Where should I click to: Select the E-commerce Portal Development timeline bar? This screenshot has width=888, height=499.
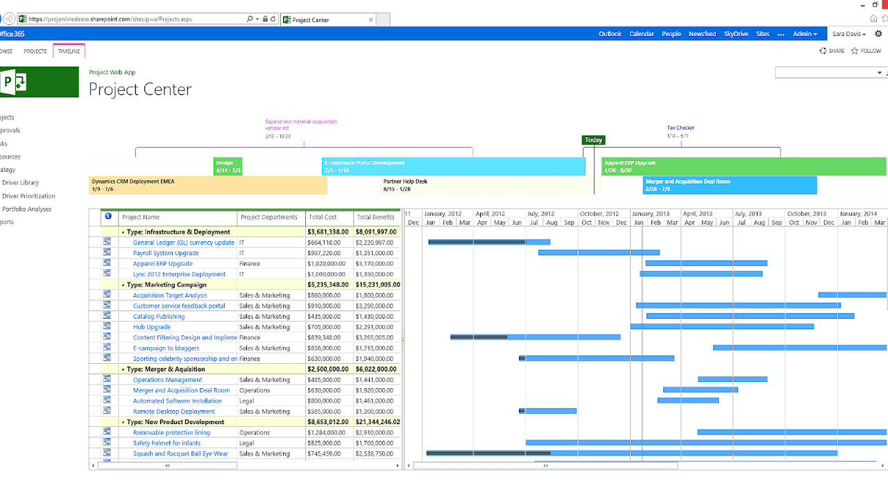coord(454,166)
